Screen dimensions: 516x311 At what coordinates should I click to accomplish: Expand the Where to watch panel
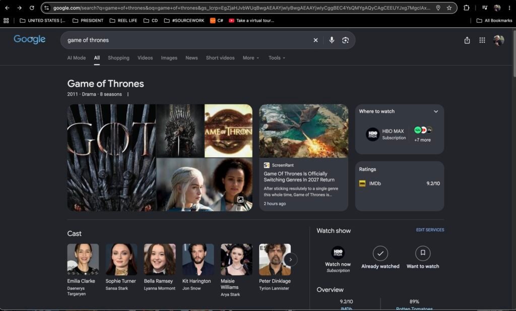436,111
